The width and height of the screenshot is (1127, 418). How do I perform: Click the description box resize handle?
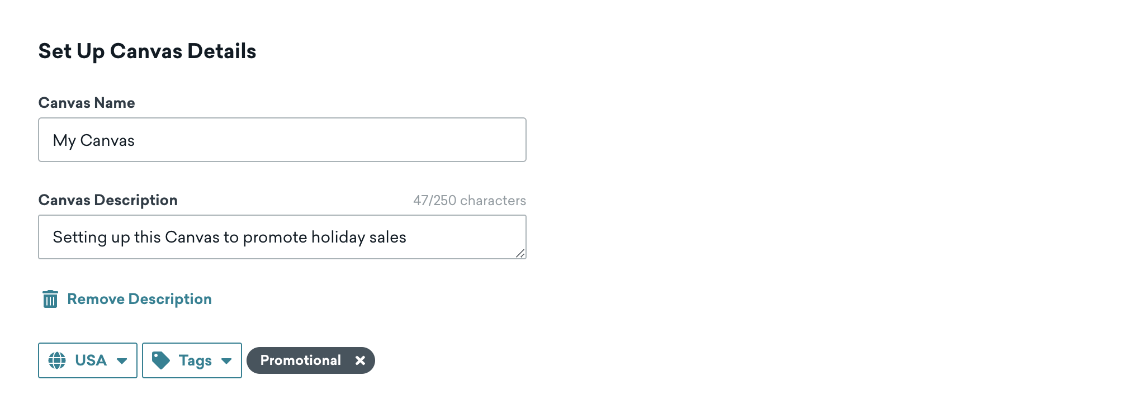520,254
